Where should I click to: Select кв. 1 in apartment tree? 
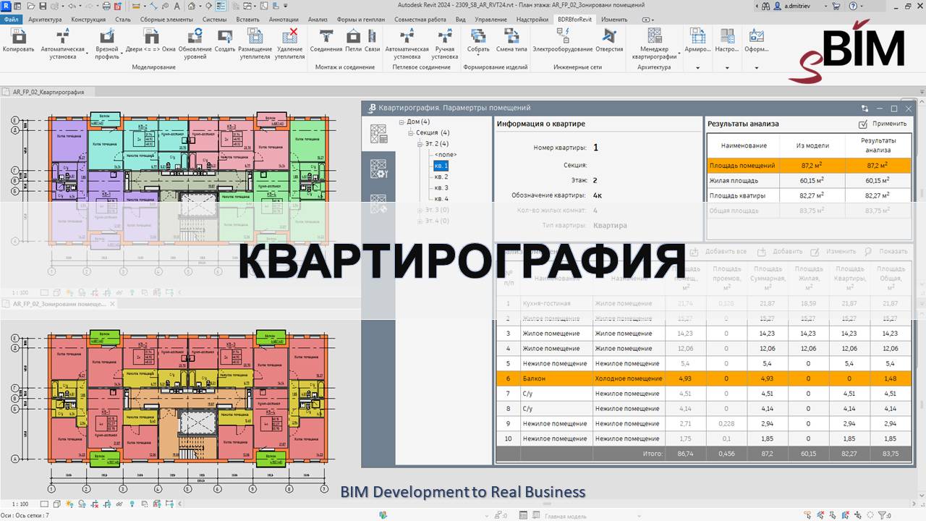click(441, 166)
